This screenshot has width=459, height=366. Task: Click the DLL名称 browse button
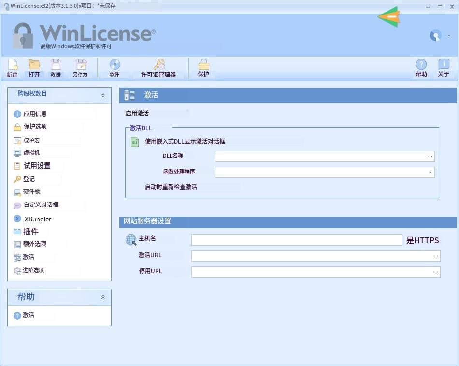point(430,156)
